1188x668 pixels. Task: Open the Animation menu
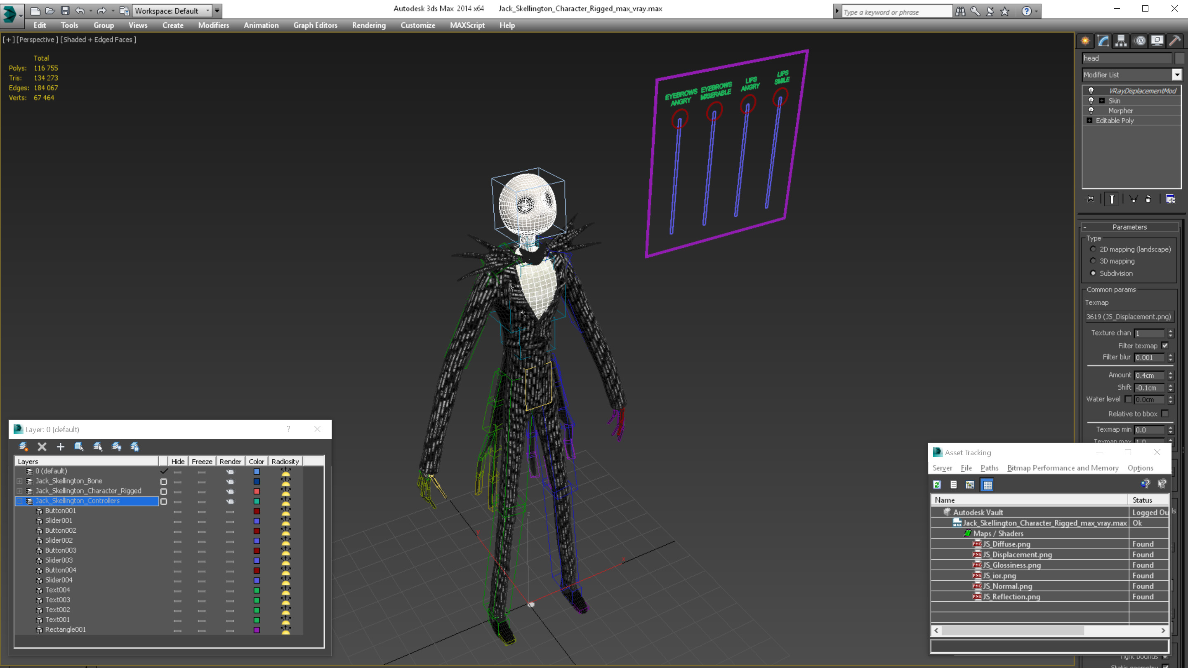coord(261,25)
